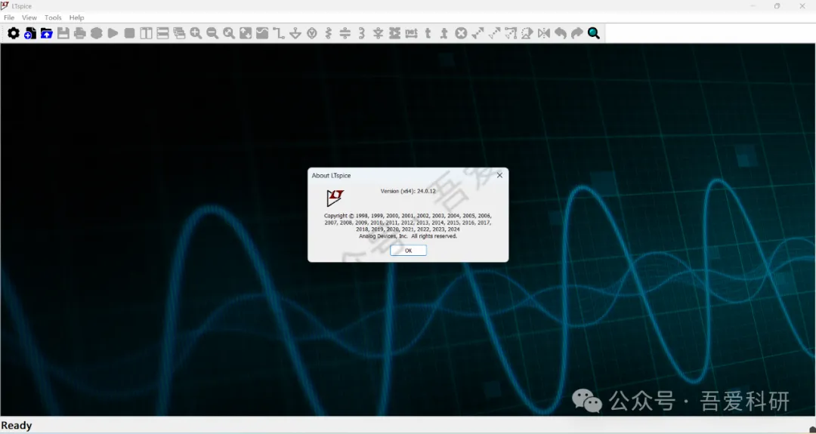Open Configure Analysis octagon icon

(x=96, y=33)
